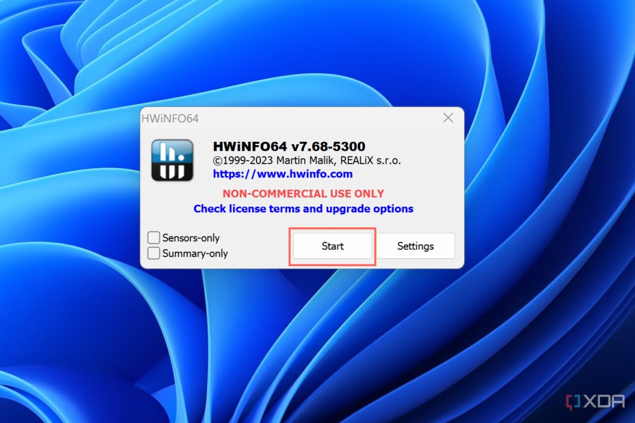
Task: Click the dialog close X
Action: [448, 118]
